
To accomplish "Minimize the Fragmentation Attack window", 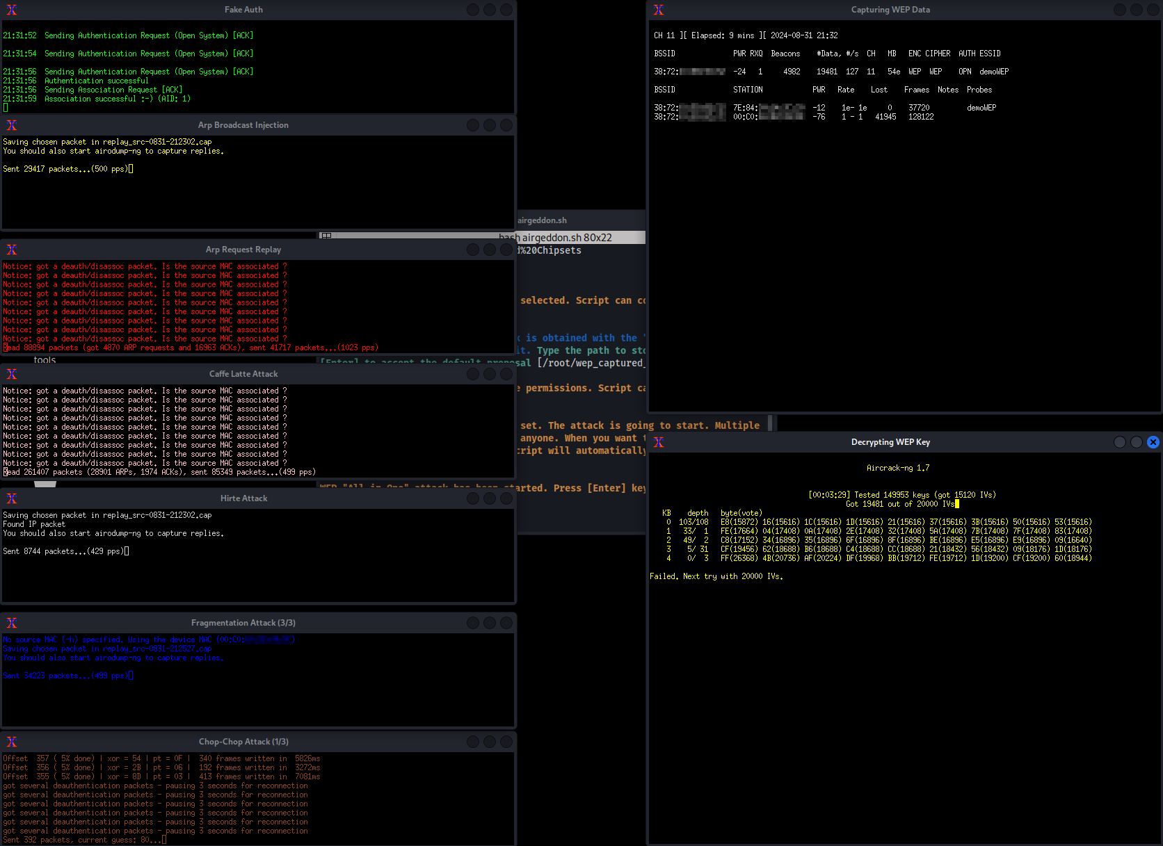I will pyautogui.click(x=473, y=623).
